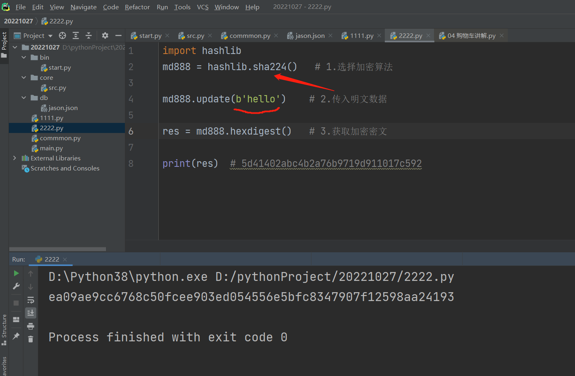Select jason.json in the project tree
575x376 pixels.
coord(59,108)
